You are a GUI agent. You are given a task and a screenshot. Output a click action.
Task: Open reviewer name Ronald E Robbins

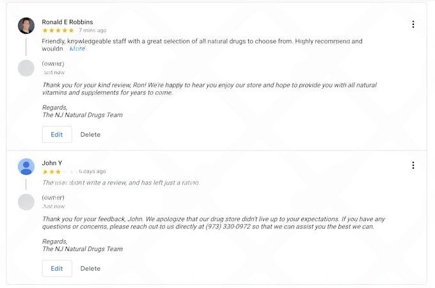coord(67,22)
